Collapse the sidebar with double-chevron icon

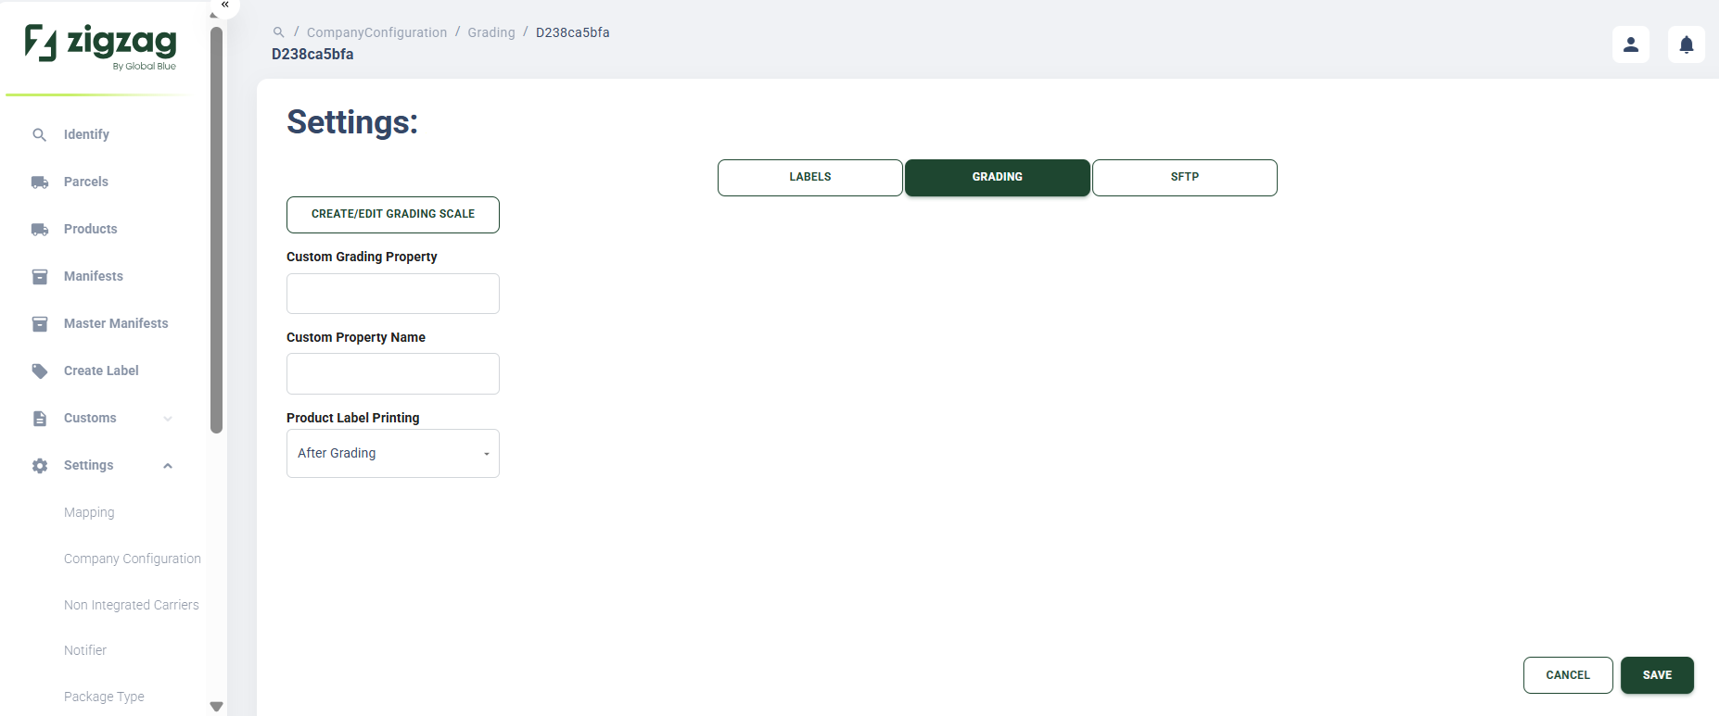[x=224, y=5]
